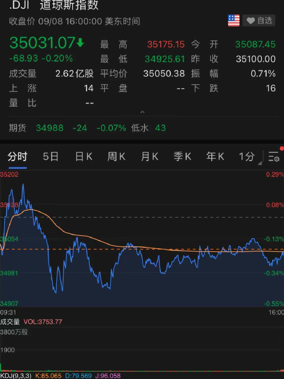Open the 日K daily candlestick tab
This screenshot has height=379, width=284.
(x=84, y=156)
